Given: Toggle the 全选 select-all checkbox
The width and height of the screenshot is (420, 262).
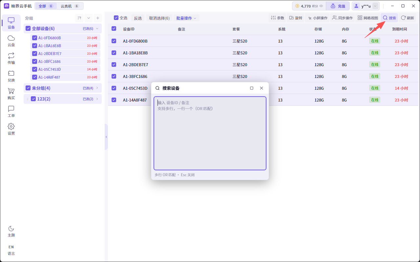Looking at the screenshot, I should [116, 18].
